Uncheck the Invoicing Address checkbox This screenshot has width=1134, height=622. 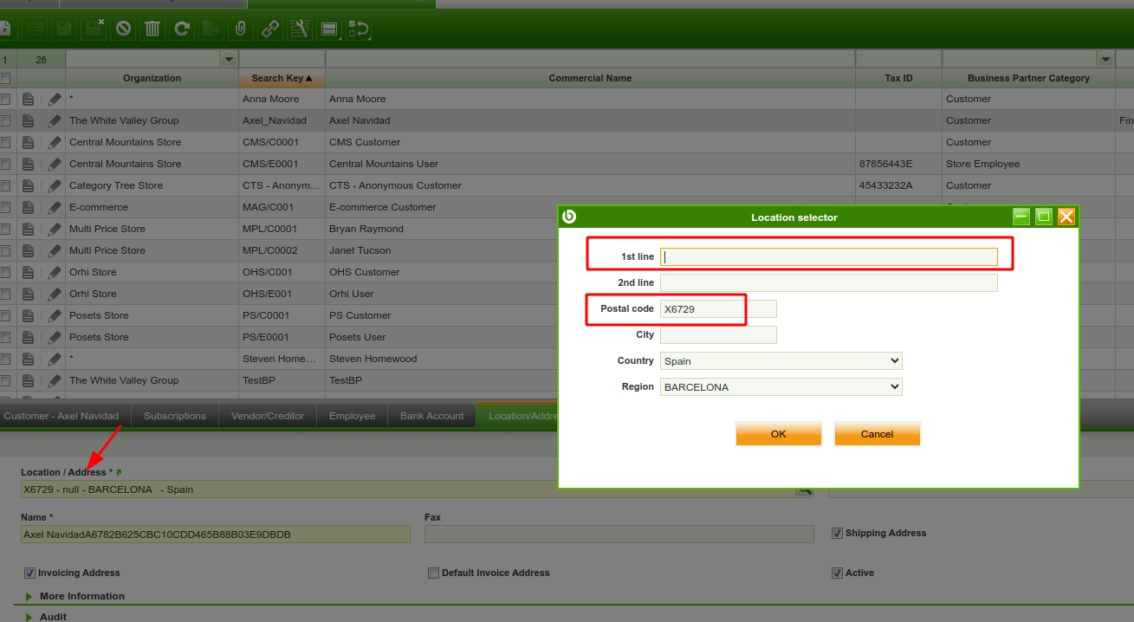(29, 573)
